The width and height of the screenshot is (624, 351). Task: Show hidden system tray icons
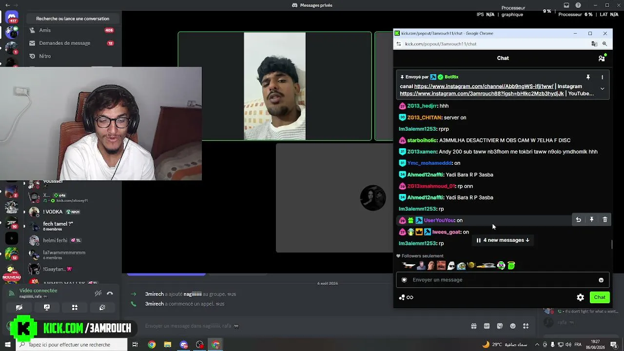tap(537, 345)
